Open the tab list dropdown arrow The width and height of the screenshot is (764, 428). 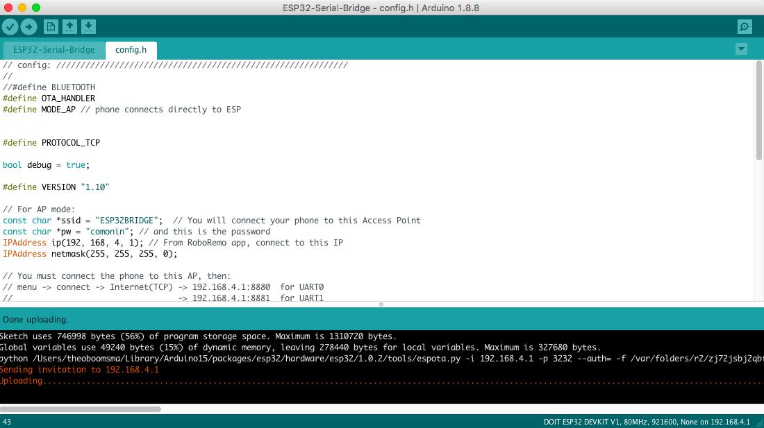point(741,49)
